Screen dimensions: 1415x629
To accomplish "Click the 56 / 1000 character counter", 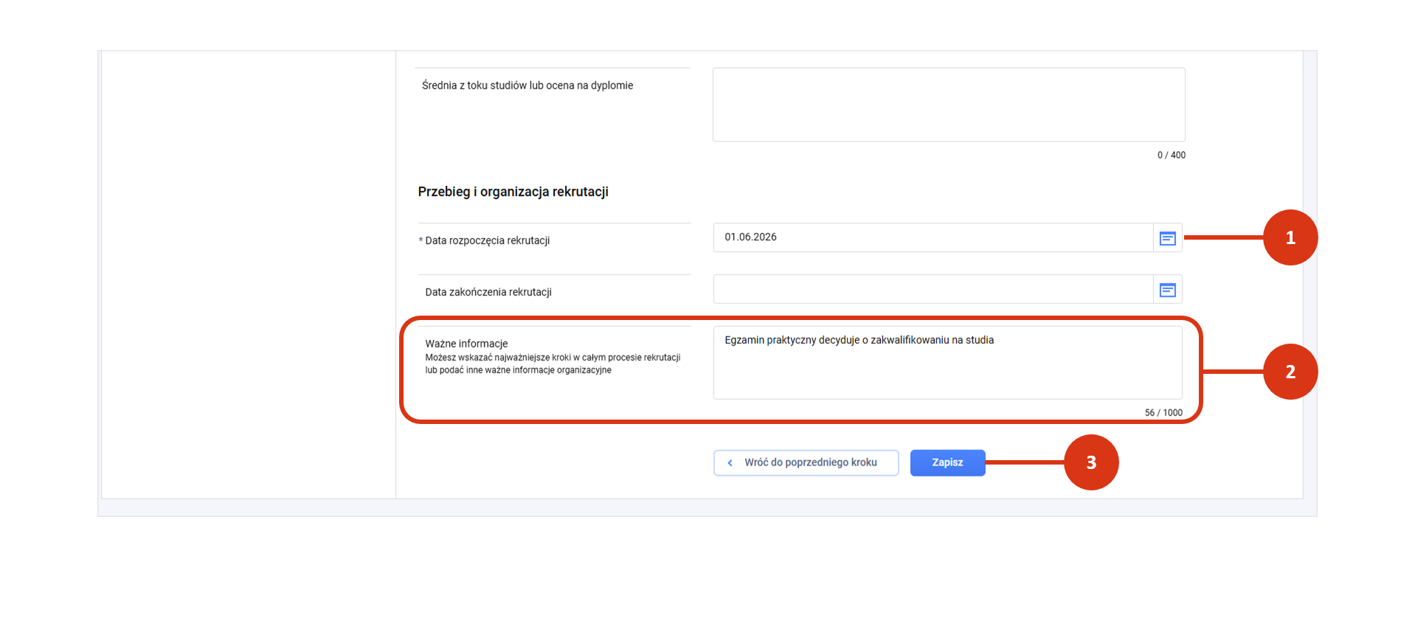I will coord(1163,413).
